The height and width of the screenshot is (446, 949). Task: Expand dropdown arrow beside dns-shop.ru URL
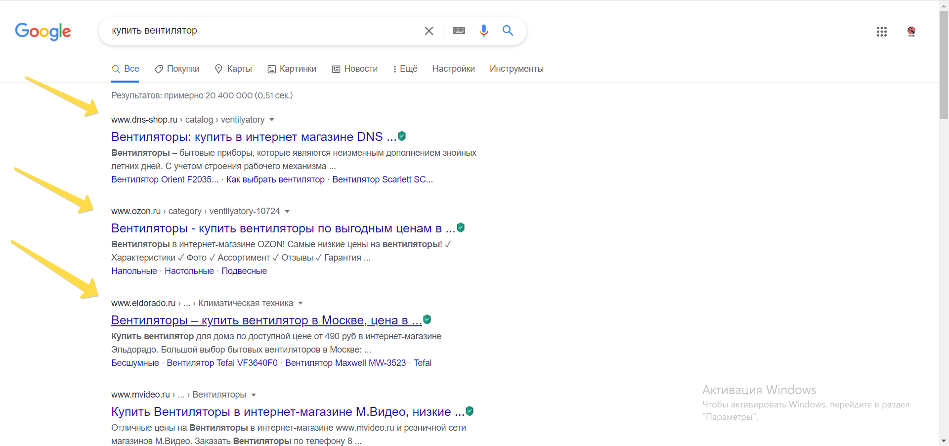click(272, 120)
